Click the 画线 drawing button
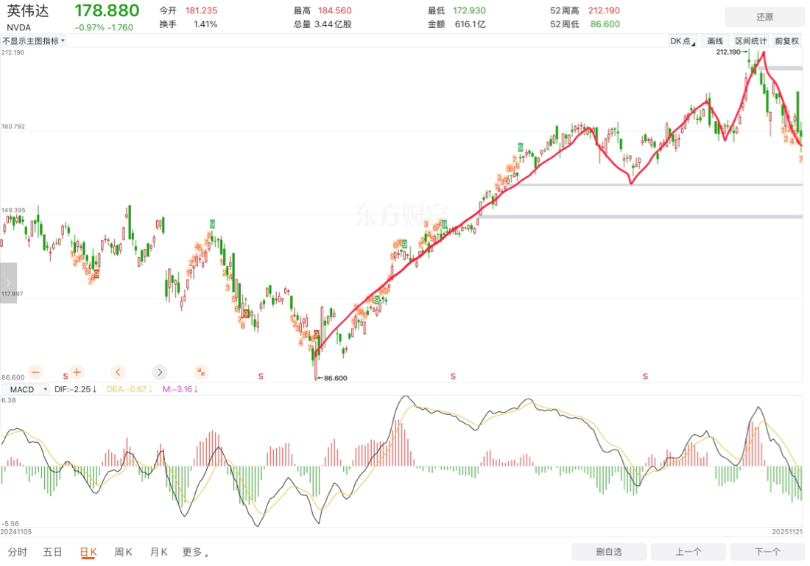Viewport: 810px width, 566px height. pos(715,41)
